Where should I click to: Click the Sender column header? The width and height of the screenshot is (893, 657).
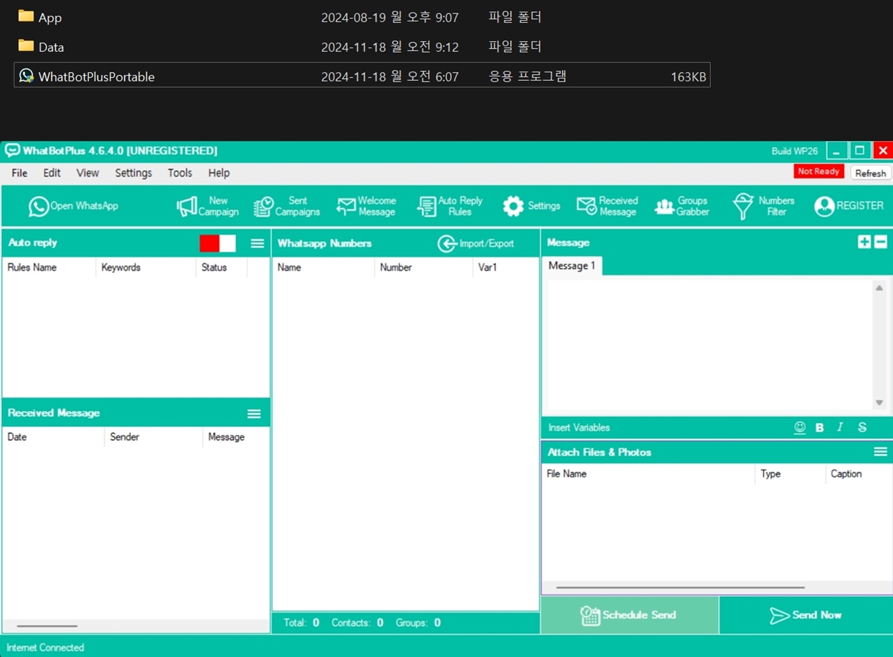153,437
